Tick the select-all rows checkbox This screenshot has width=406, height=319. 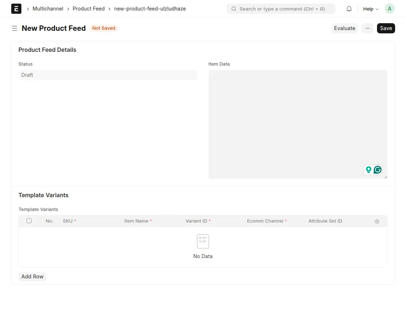[29, 221]
